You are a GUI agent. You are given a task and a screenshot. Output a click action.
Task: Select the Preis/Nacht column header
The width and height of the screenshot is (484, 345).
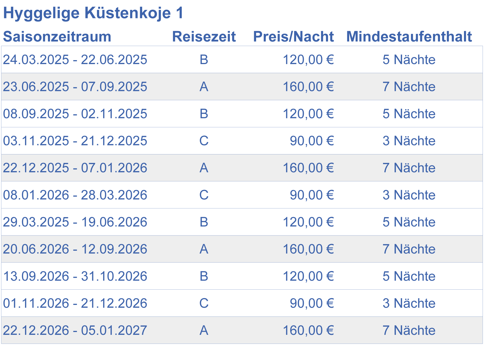click(293, 37)
